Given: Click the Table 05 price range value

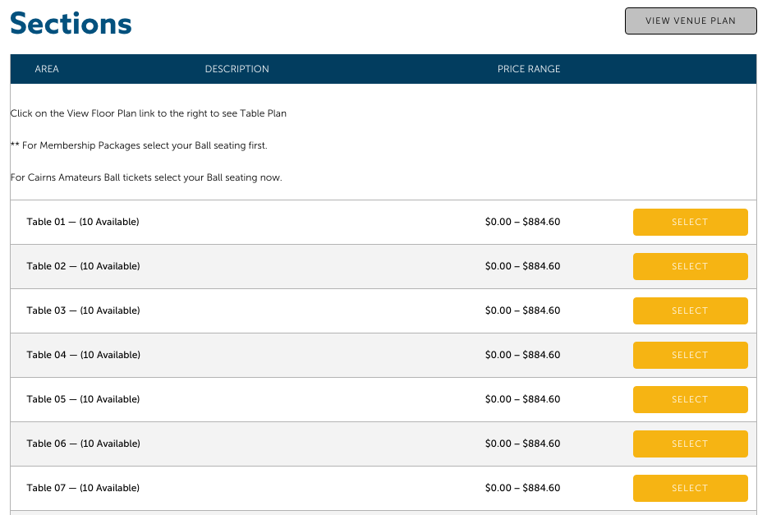Looking at the screenshot, I should pos(522,399).
